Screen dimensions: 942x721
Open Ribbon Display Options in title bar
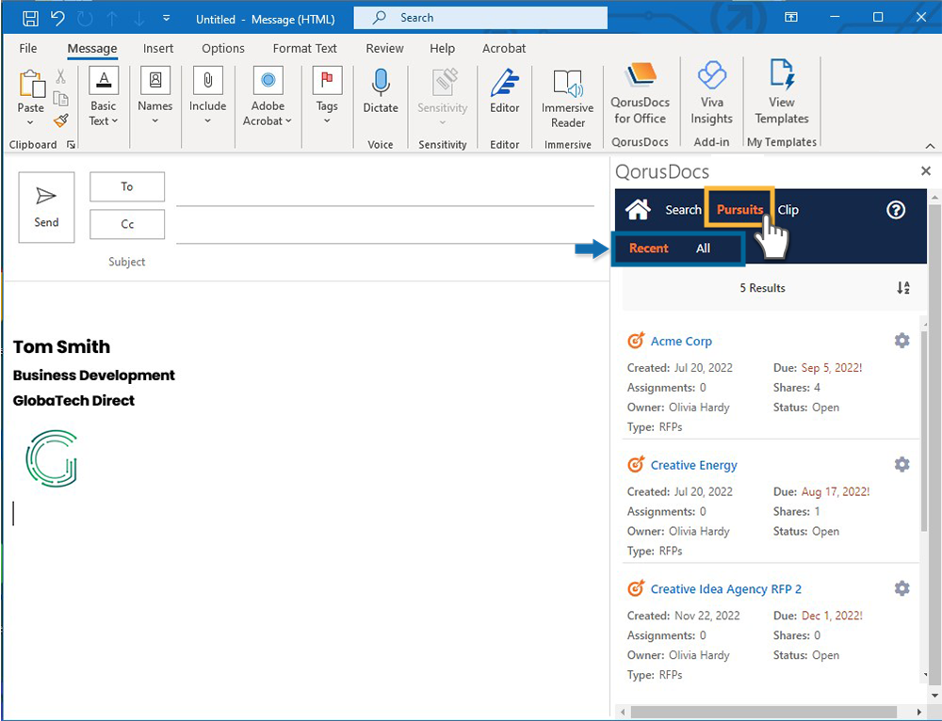coord(790,17)
